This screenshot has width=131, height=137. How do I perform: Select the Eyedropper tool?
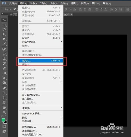tap(4, 44)
